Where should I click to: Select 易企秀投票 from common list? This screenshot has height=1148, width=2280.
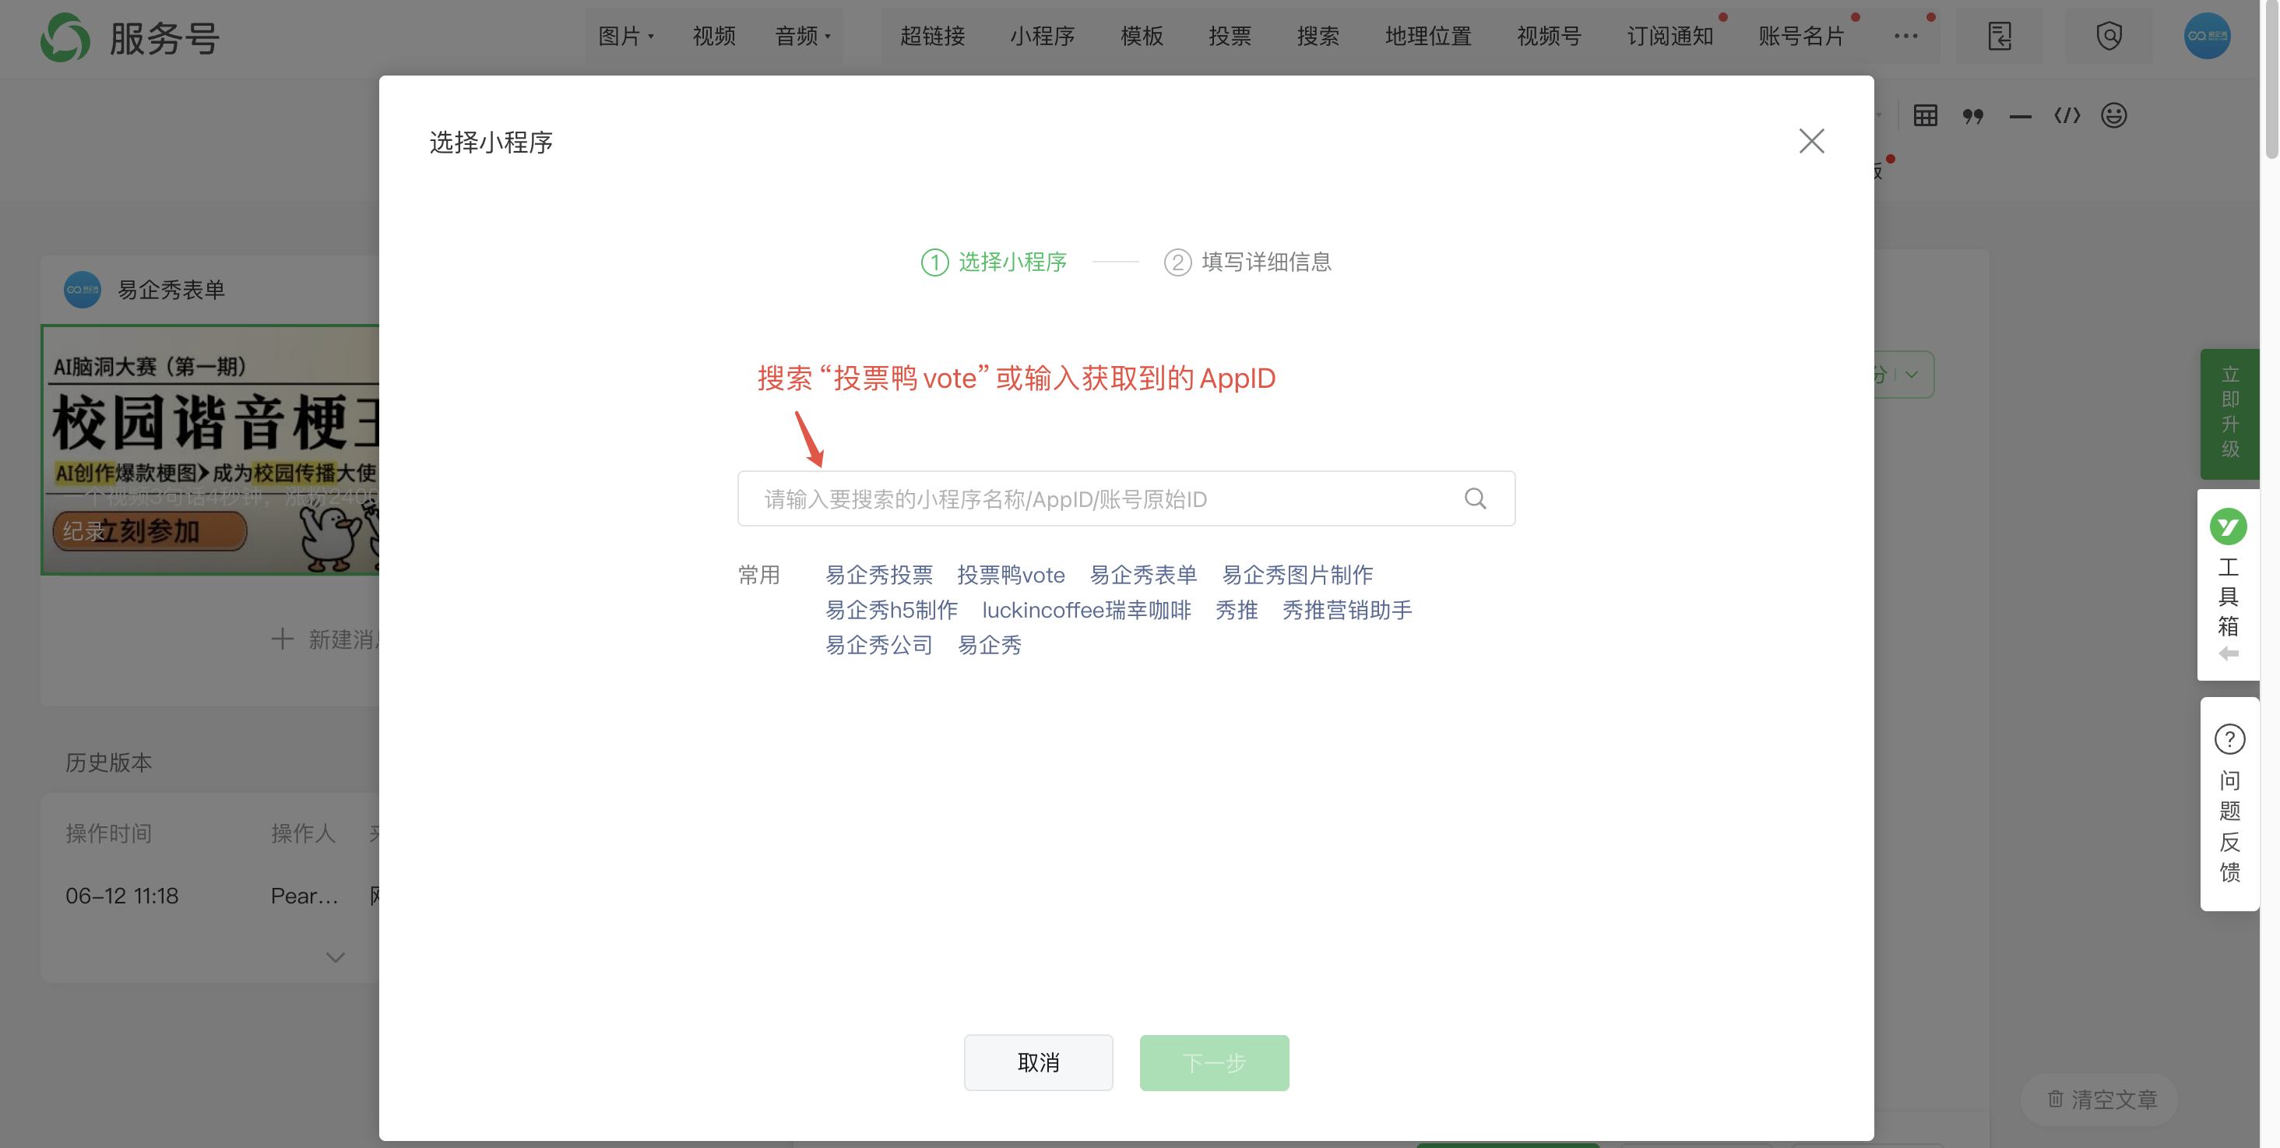(x=878, y=576)
